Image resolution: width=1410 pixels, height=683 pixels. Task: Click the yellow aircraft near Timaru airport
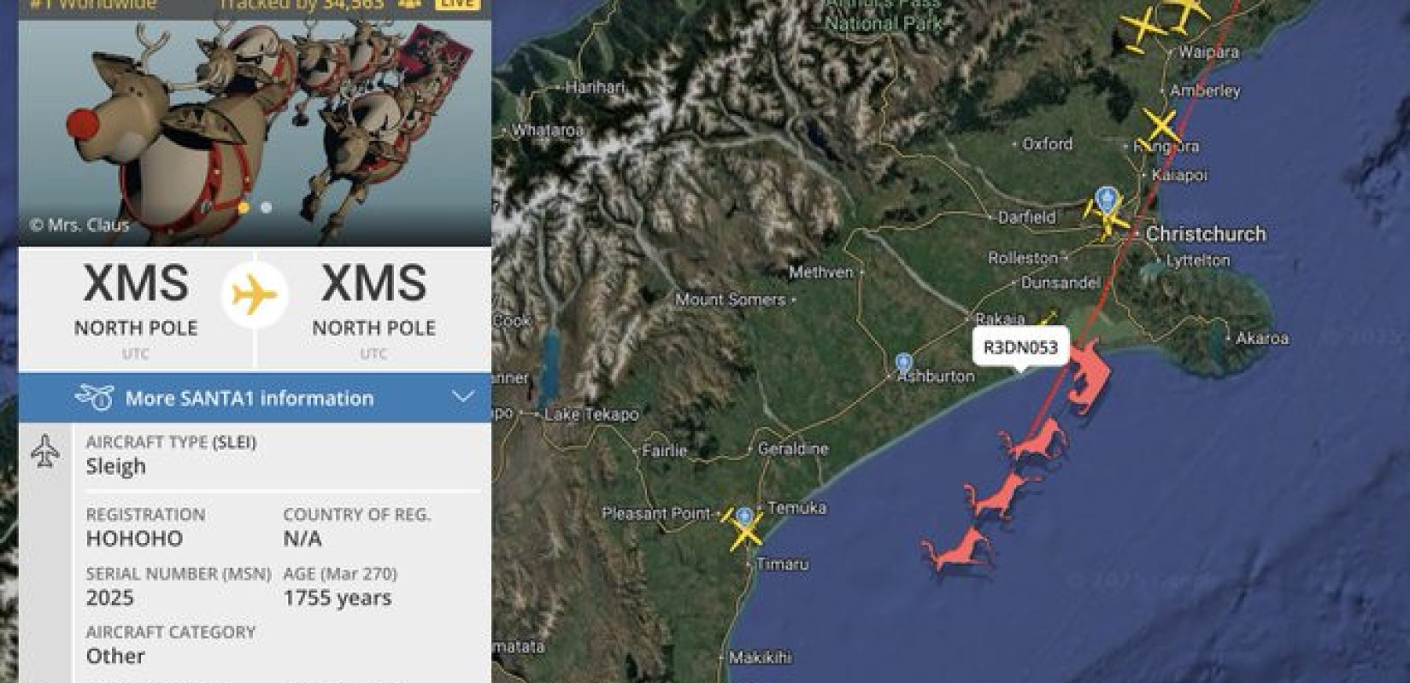745,529
